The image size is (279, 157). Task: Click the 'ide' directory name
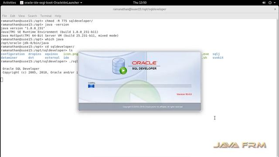click(66, 58)
